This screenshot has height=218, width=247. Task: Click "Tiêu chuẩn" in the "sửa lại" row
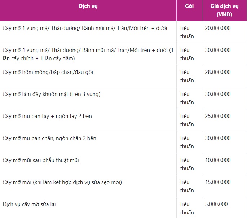(186, 208)
